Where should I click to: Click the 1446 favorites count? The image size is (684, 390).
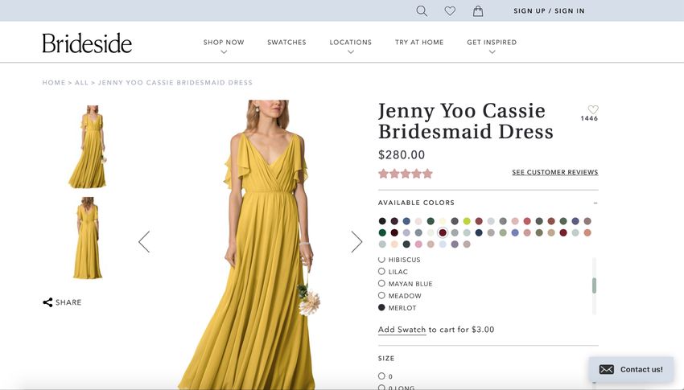pos(589,118)
